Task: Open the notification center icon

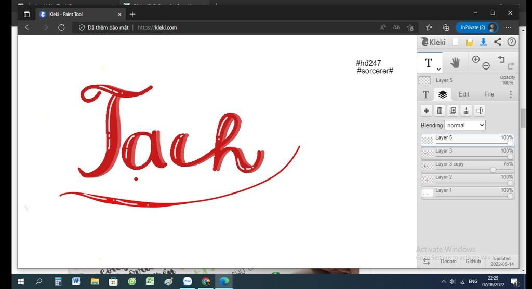Action: 514,282
